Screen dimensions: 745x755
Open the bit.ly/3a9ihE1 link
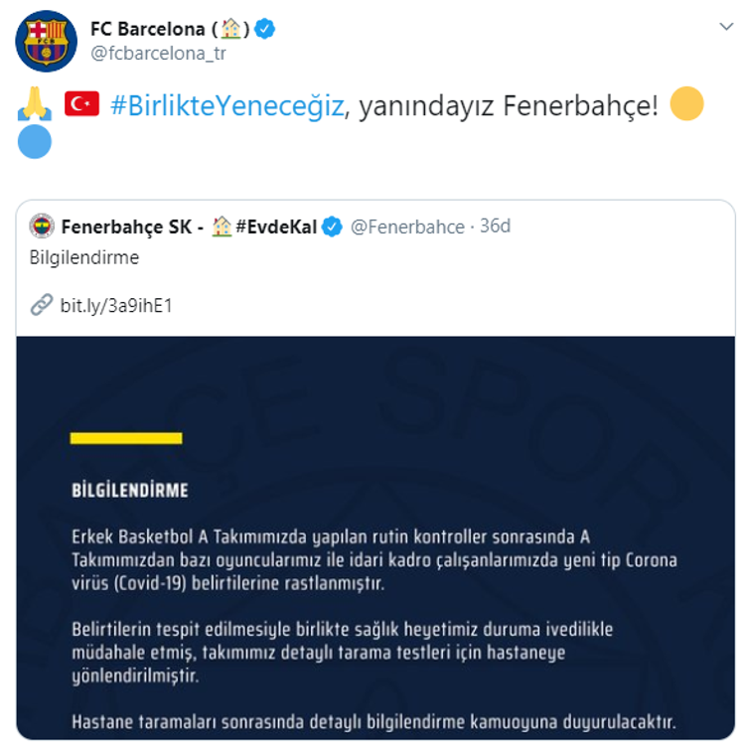pos(116,306)
